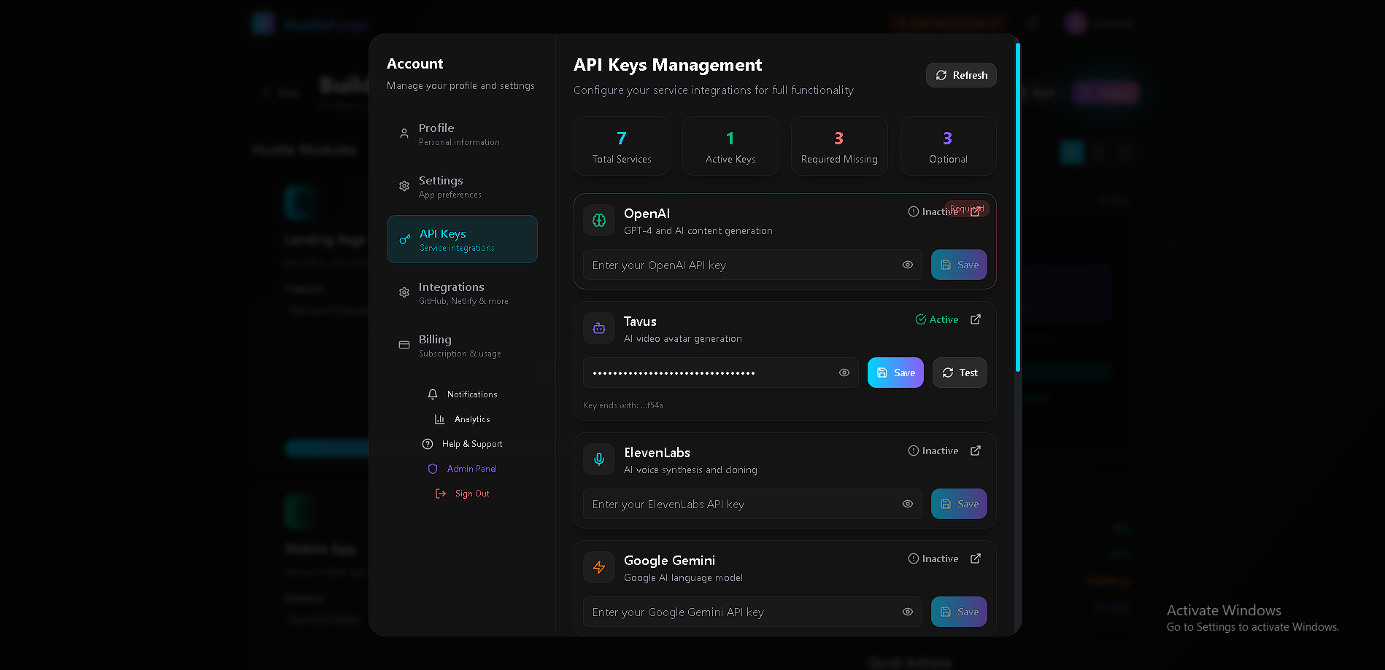This screenshot has width=1385, height=670.
Task: Open Billing subscription and usage
Action: tap(462, 346)
